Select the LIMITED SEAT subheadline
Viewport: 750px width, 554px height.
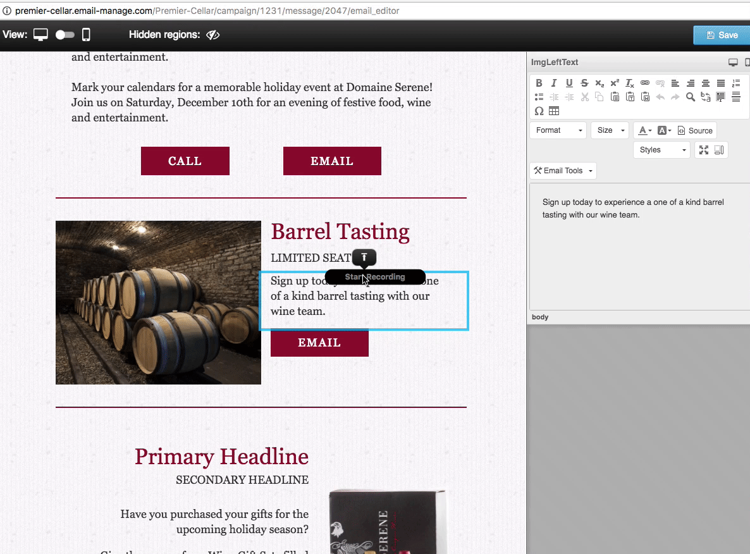pyautogui.click(x=311, y=258)
